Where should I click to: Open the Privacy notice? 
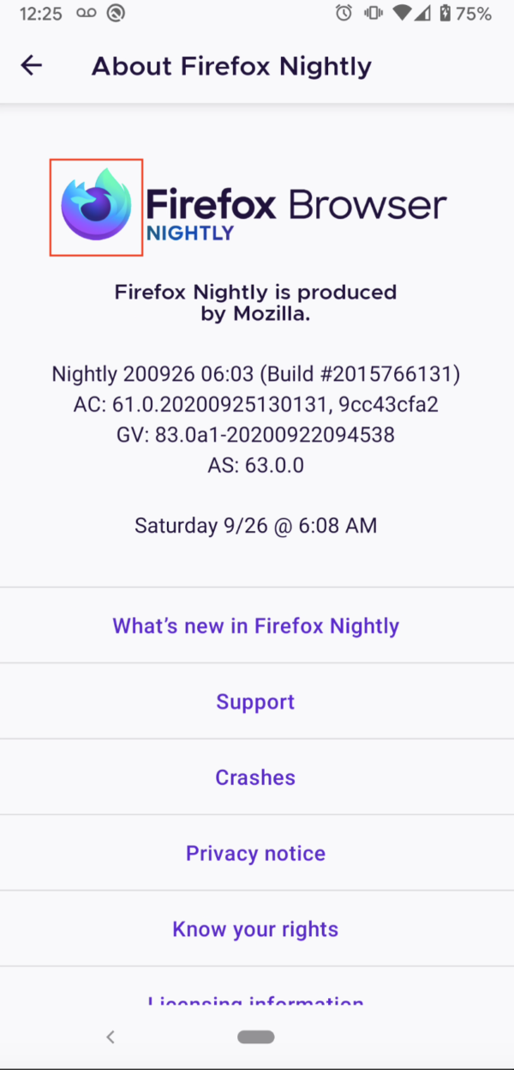pyautogui.click(x=255, y=853)
